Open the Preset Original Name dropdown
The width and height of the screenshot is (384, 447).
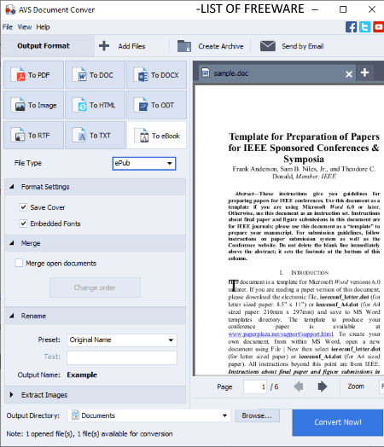[x=122, y=340]
